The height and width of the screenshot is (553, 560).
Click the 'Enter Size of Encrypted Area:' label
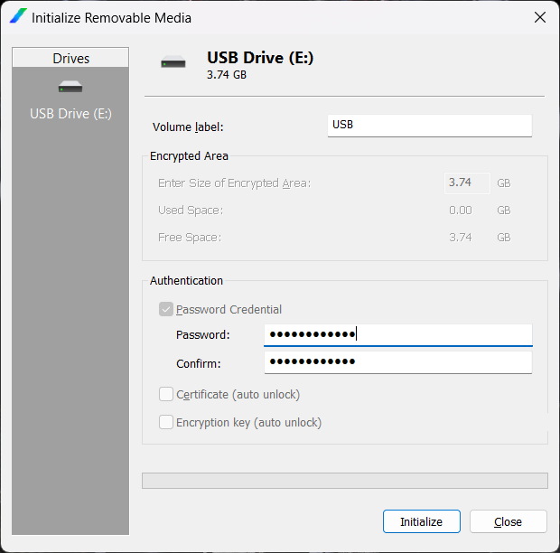pos(234,183)
